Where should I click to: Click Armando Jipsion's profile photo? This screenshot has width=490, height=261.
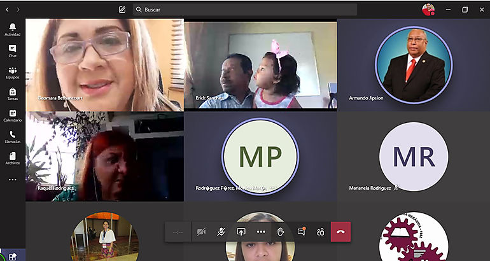[414, 65]
